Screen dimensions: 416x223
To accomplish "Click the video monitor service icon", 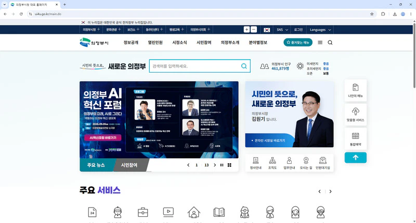I will [168, 212].
